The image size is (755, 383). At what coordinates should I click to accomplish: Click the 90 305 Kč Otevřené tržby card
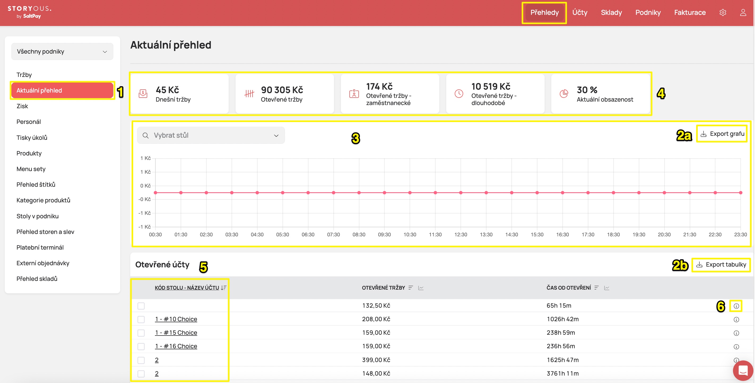pos(285,94)
